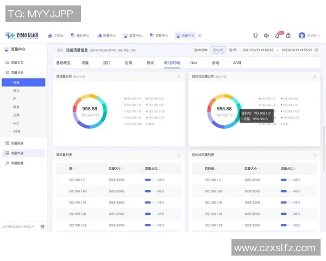Open notifications bell icon
Screen dimensions: 326x261
[x=277, y=35]
